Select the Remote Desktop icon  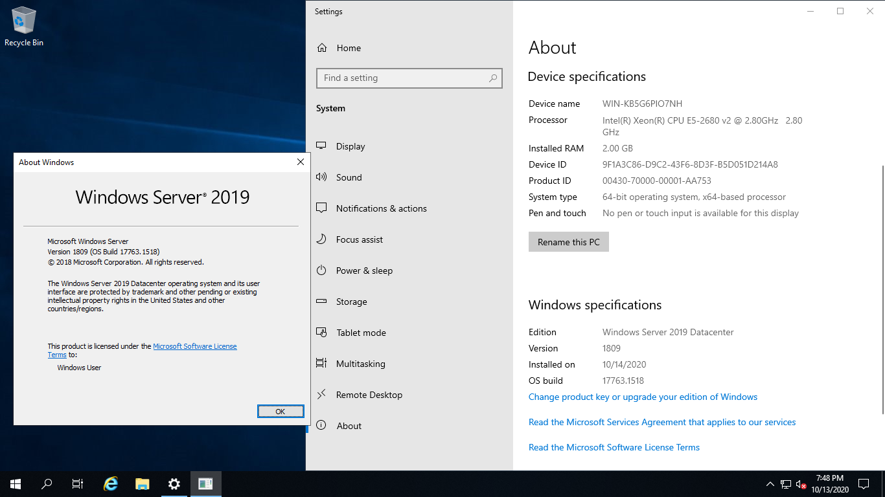pyautogui.click(x=321, y=395)
